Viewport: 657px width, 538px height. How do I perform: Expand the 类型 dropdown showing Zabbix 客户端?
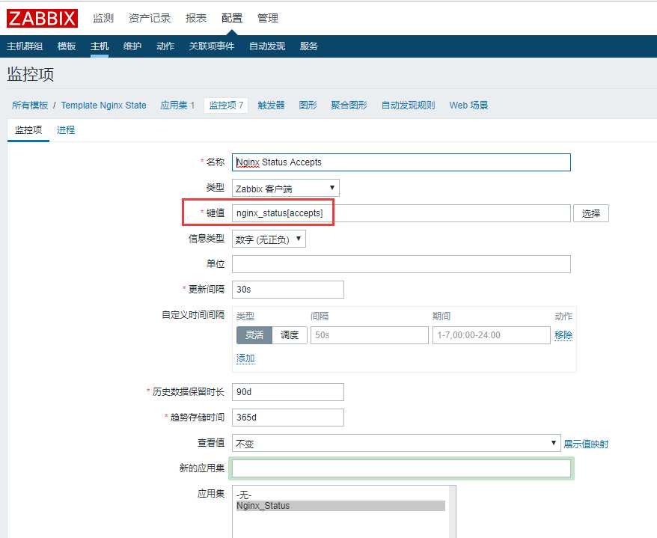(286, 188)
